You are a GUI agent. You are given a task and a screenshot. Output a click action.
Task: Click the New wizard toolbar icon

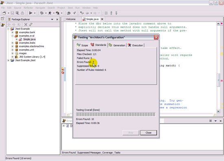click(x=4, y=13)
